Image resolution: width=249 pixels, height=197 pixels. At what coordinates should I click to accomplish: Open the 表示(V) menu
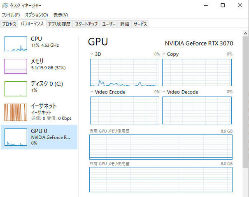(x=61, y=15)
